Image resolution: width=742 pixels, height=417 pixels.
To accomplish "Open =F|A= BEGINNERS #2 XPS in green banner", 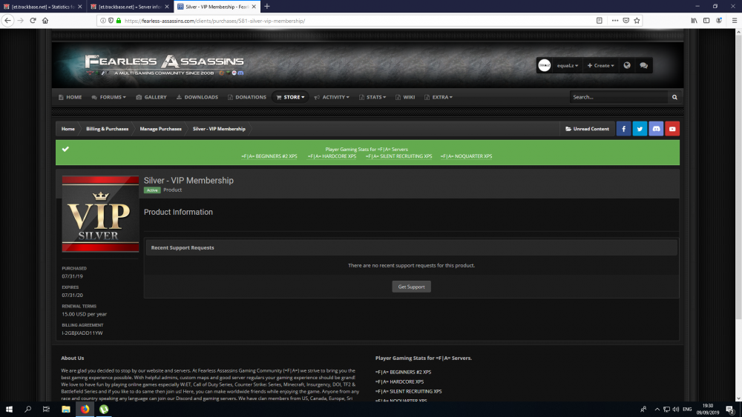I will 269,156.
